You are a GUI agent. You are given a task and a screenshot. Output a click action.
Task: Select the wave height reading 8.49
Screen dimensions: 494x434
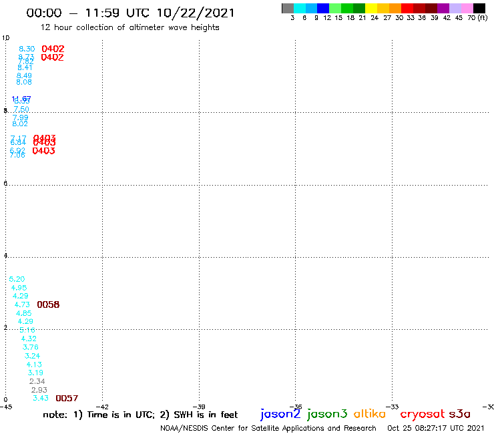pyautogui.click(x=24, y=75)
